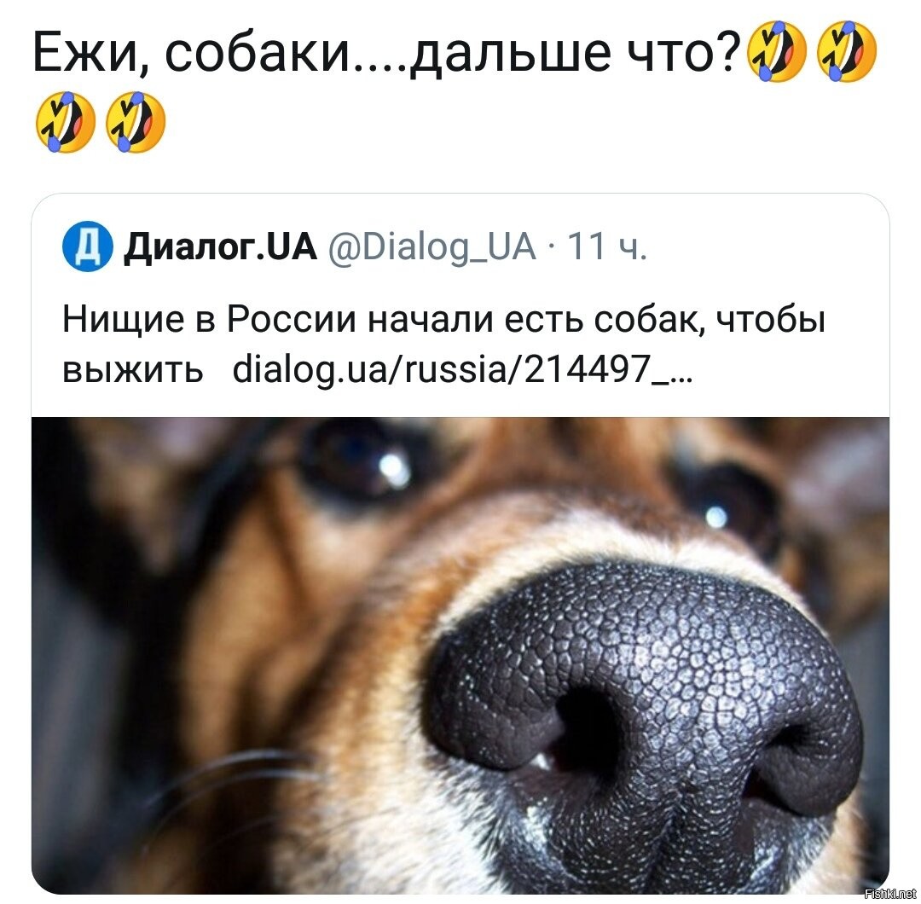Viewport: 921px width, 904px height.
Task: Click the dog's right eye in the photo
Action: (732, 508)
